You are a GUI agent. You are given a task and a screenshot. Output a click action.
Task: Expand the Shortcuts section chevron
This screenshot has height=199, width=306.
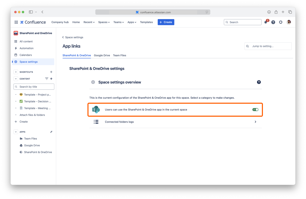[x=16, y=72]
